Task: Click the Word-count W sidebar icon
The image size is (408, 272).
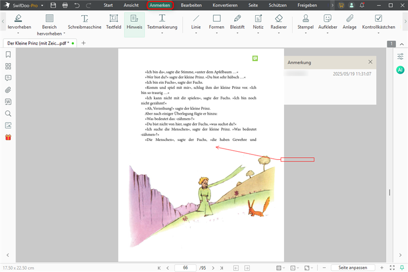Action: click(x=8, y=102)
